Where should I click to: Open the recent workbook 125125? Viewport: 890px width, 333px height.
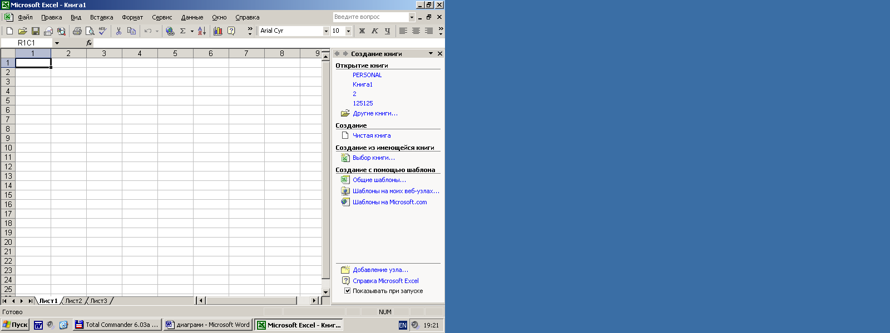tap(363, 103)
